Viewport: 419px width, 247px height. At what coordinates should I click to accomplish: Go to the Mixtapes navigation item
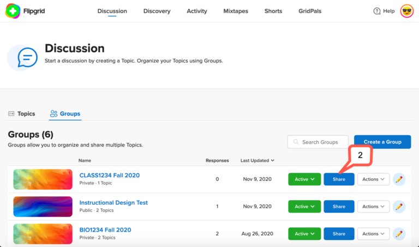[236, 11]
